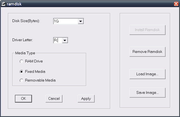Click the ramdisk icon in the title bar
Image resolution: width=180 pixels, height=117 pixels.
tap(4, 4)
